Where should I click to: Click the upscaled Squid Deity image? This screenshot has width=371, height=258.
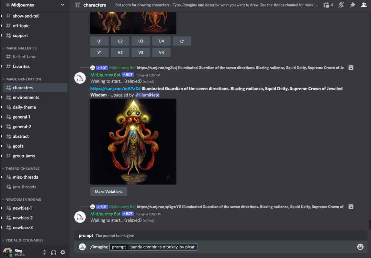coord(133,142)
